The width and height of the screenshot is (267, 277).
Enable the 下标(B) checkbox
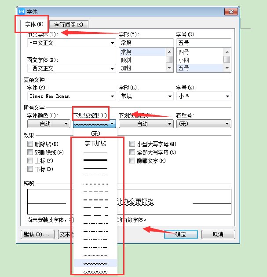coord(30,169)
